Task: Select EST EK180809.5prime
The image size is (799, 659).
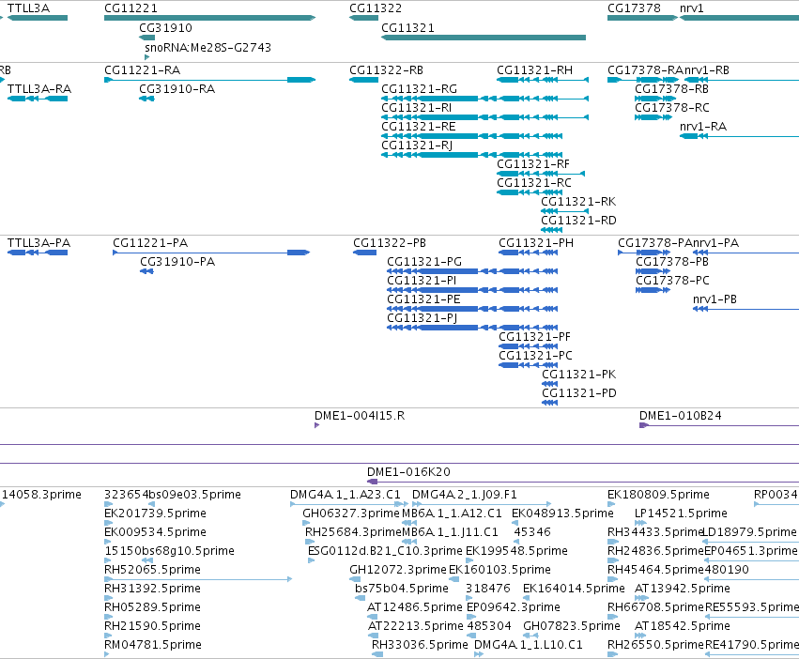Action: (x=658, y=495)
